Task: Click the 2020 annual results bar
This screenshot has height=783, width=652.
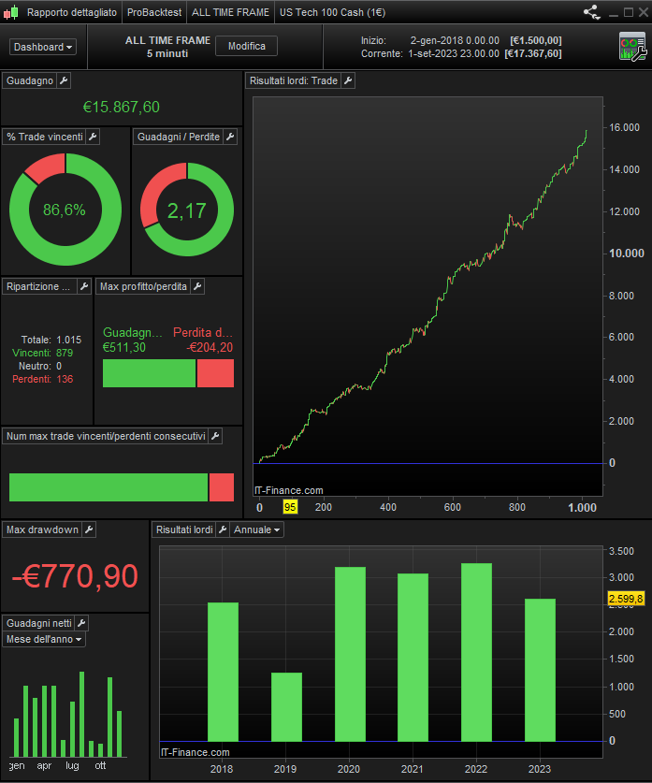Action: pos(350,654)
